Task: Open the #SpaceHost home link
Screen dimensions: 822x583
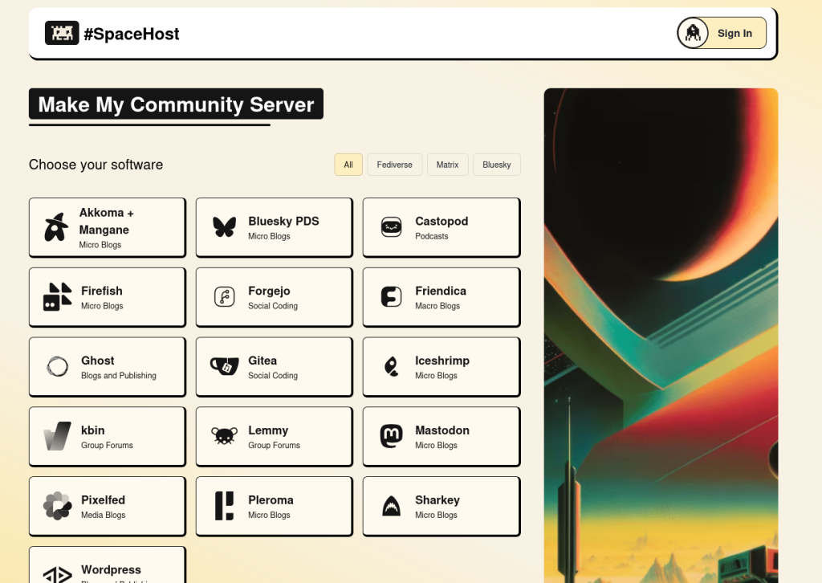Action: [x=112, y=34]
